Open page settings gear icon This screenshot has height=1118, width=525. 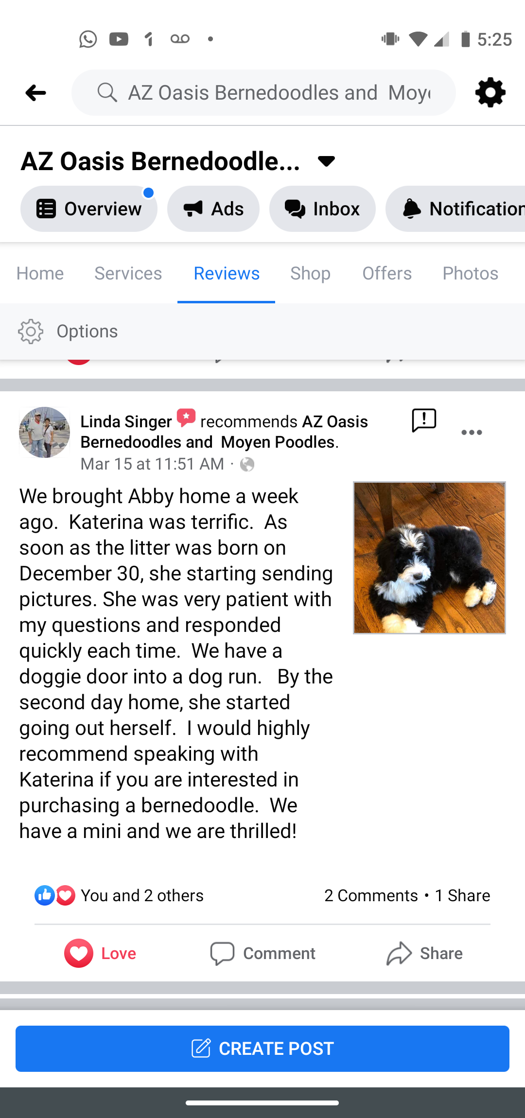coord(490,92)
